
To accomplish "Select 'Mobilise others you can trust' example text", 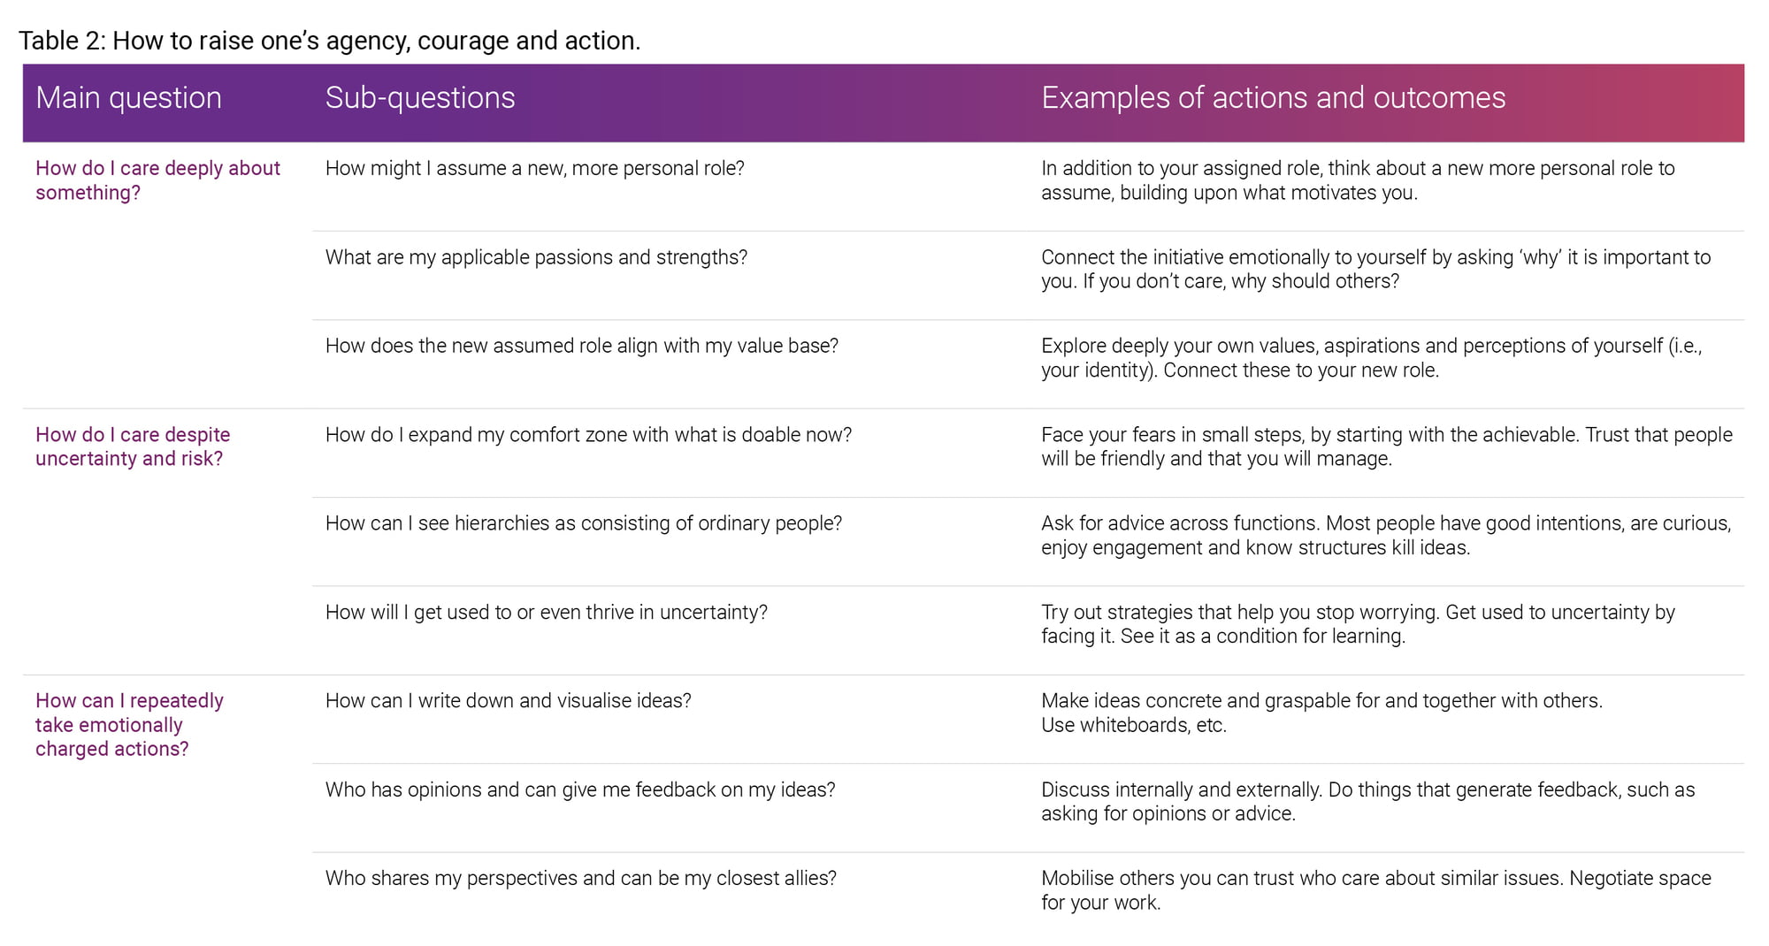I will coord(1376,890).
